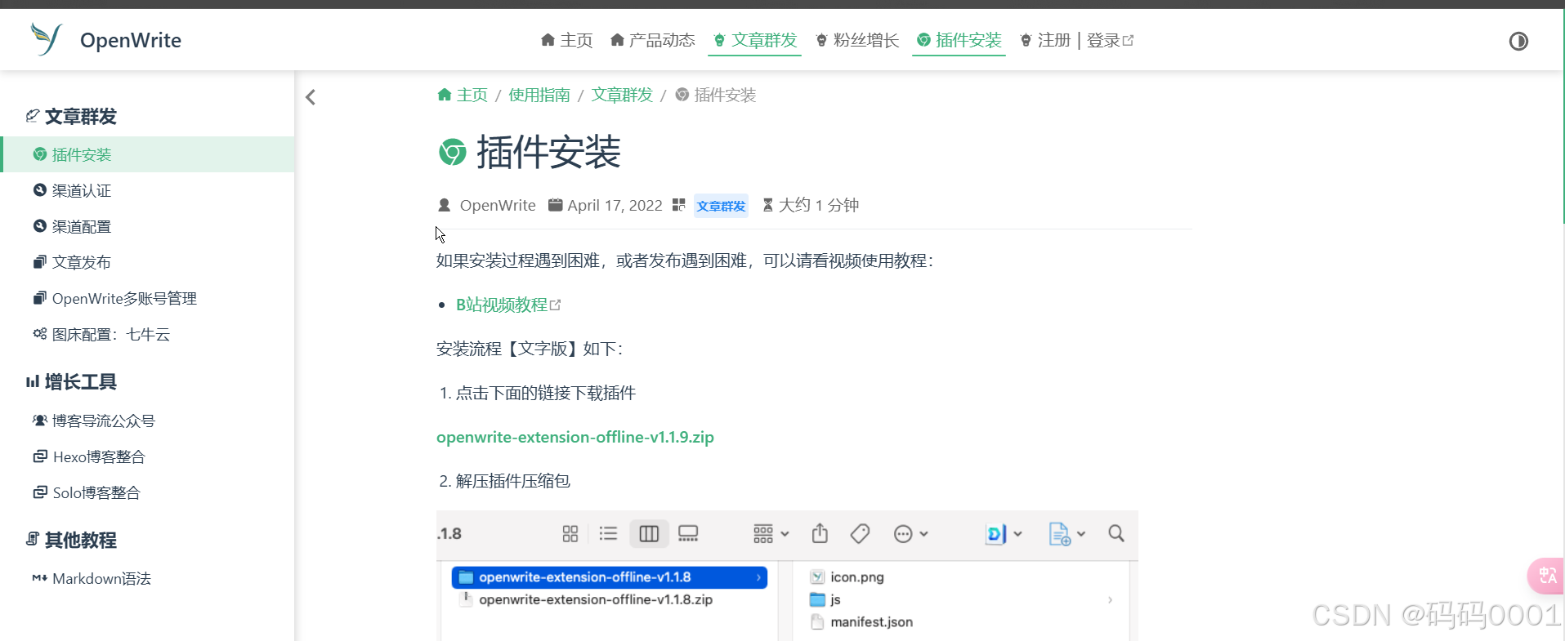Select the js folder in the Finder column
Image resolution: width=1565 pixels, height=641 pixels.
(x=825, y=599)
